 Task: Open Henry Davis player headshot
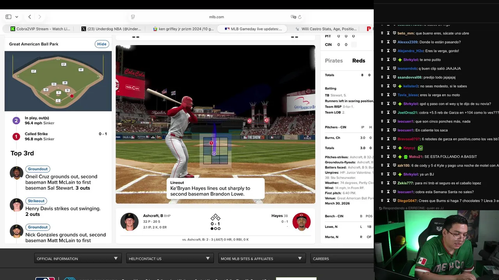pyautogui.click(x=16, y=205)
